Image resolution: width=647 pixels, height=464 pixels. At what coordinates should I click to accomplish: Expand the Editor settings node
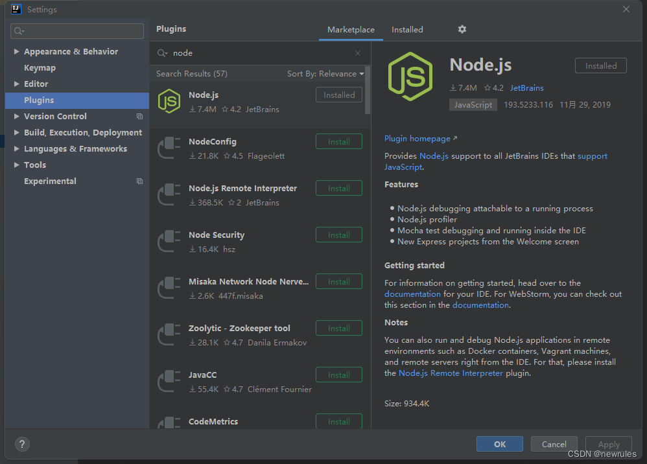(16, 84)
